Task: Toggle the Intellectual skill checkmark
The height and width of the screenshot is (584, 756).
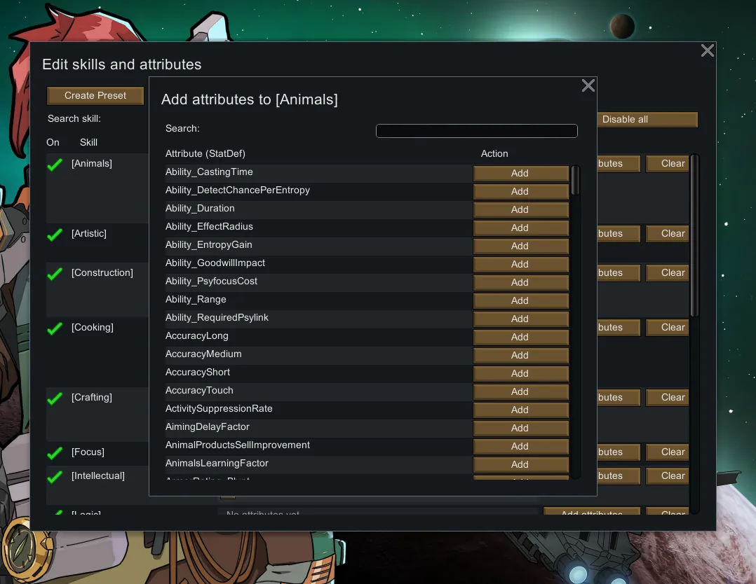Action: tap(55, 478)
